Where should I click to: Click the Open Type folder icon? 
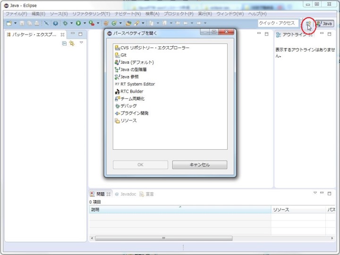point(128,23)
